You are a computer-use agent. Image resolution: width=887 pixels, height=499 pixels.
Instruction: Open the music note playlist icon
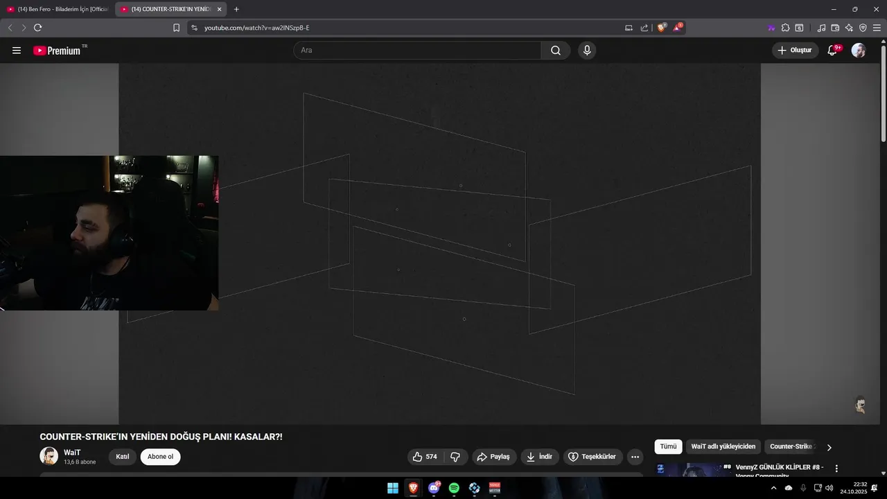click(822, 28)
